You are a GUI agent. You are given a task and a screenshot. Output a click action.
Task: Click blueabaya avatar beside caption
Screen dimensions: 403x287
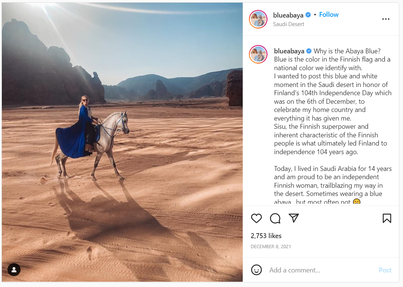click(x=258, y=54)
